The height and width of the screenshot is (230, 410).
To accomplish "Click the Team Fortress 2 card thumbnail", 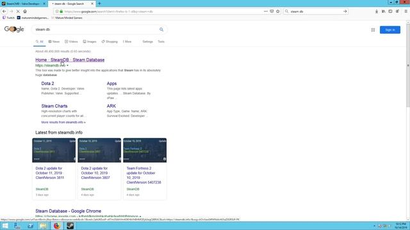I will [145, 150].
